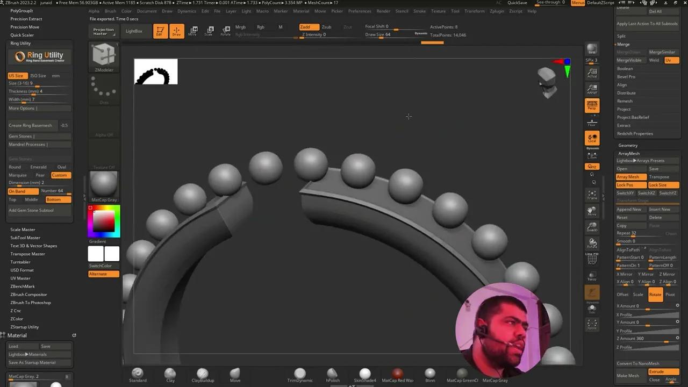Screen dimensions: 688x387
Task: Switch ring sizing to ISO Size
Action: (x=38, y=75)
